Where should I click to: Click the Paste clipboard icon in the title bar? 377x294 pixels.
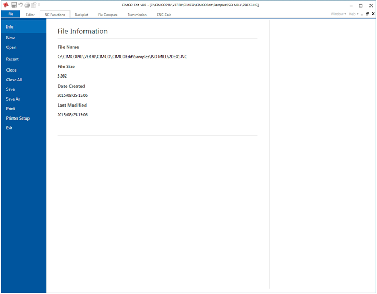33,5
